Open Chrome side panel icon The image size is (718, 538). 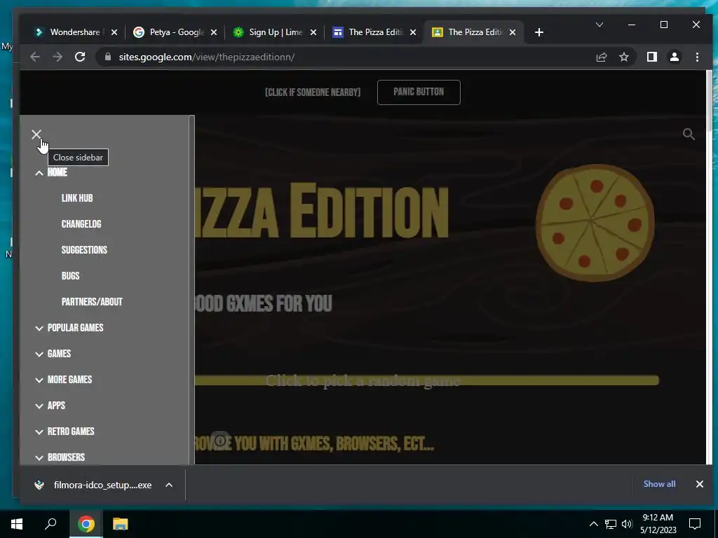[x=652, y=57]
